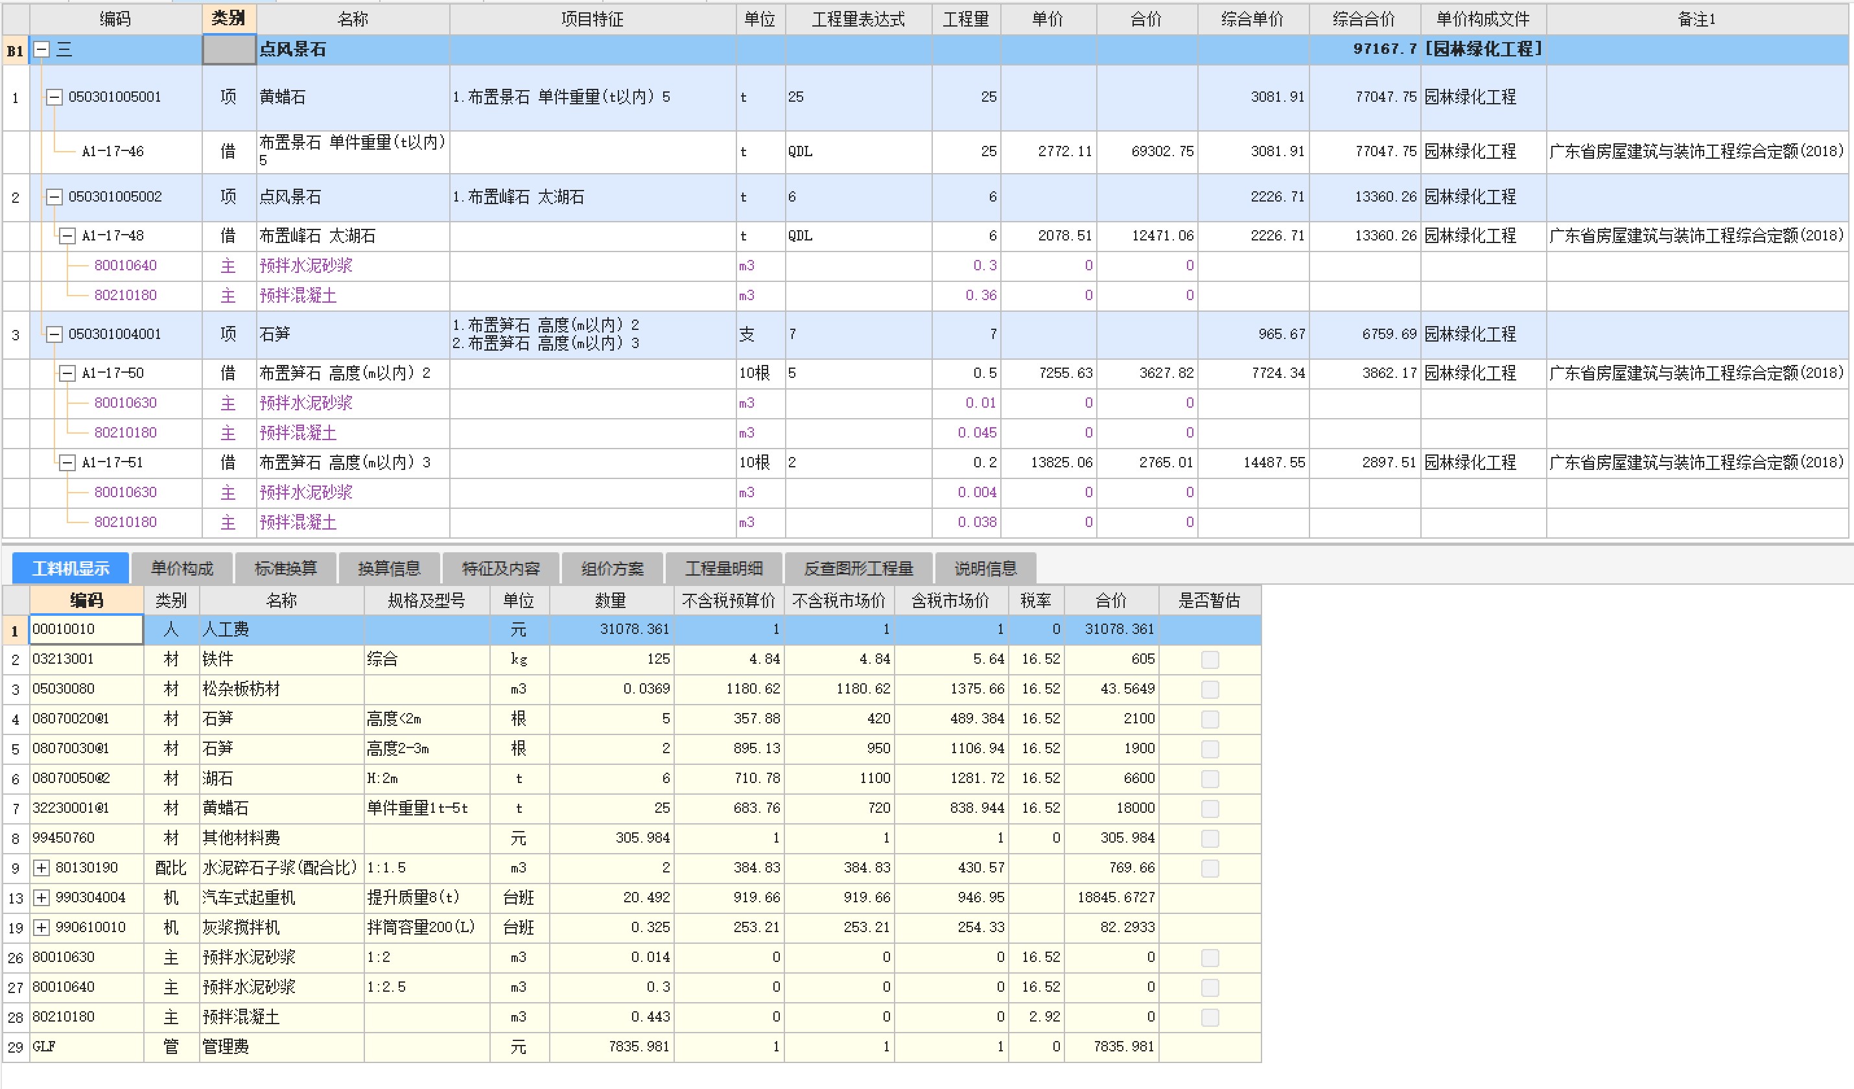Image resolution: width=1854 pixels, height=1089 pixels.
Task: Collapse quota A1-17-48 sub-items
Action: tap(67, 236)
